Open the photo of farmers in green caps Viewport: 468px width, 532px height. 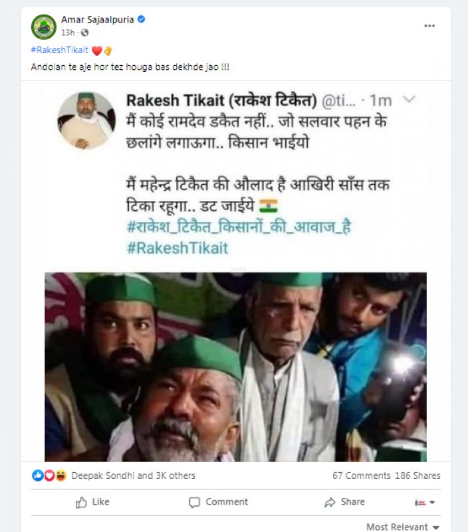tap(235, 366)
